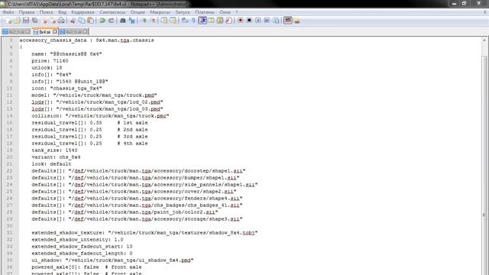Open the Плагины menu

205,12
